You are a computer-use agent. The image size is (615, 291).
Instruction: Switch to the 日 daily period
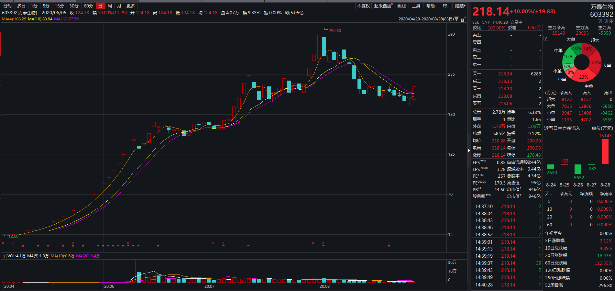101,6
